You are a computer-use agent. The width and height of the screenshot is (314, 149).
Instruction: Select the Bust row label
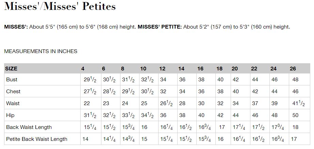pyautogui.click(x=12, y=80)
